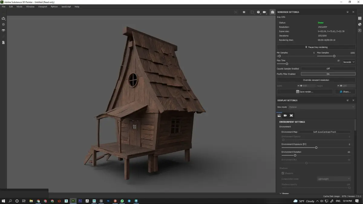Click the Share button
This screenshot has width=363, height=204.
coord(345,91)
